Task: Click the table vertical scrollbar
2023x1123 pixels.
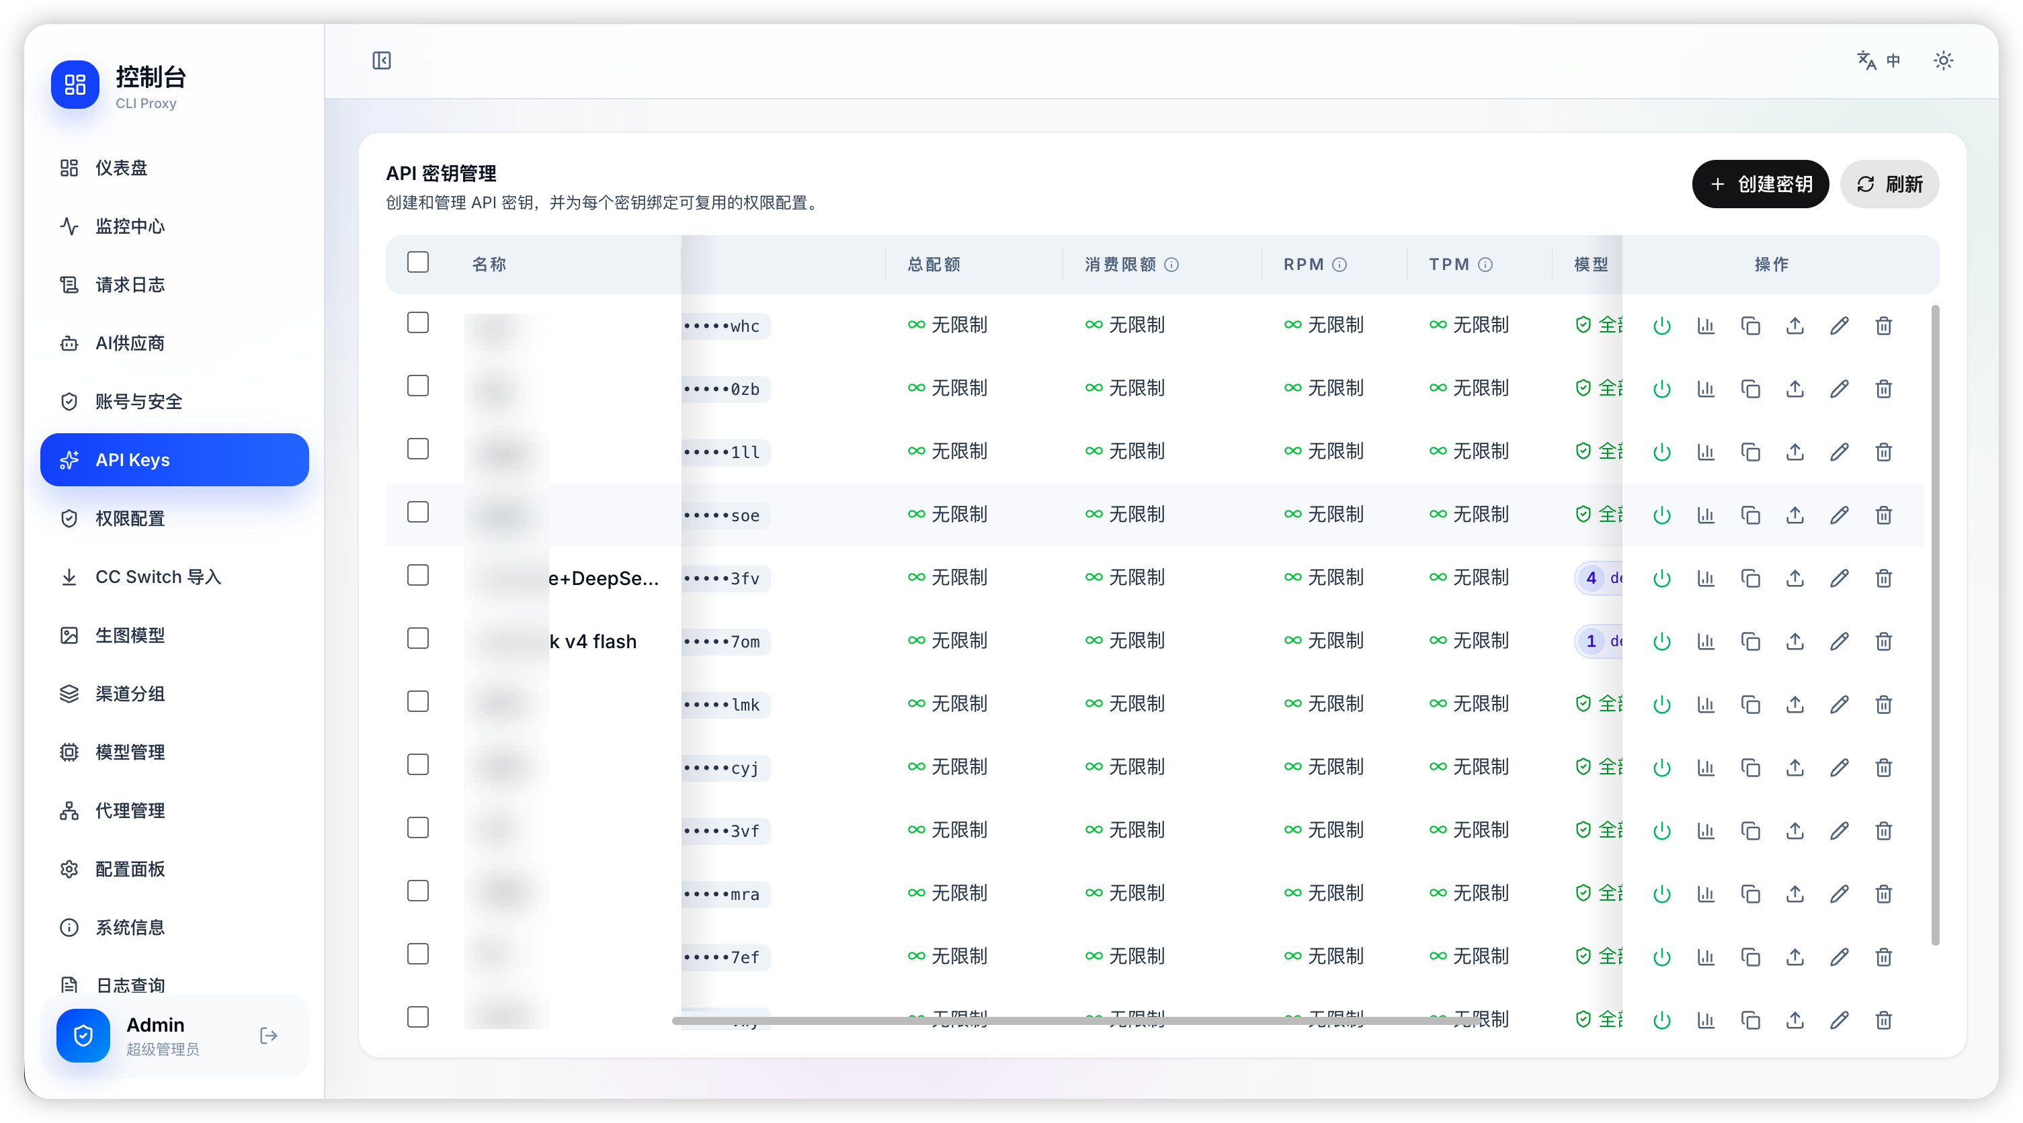Action: click(1935, 625)
